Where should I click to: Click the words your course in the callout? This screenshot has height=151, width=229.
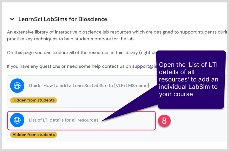[x=176, y=94]
